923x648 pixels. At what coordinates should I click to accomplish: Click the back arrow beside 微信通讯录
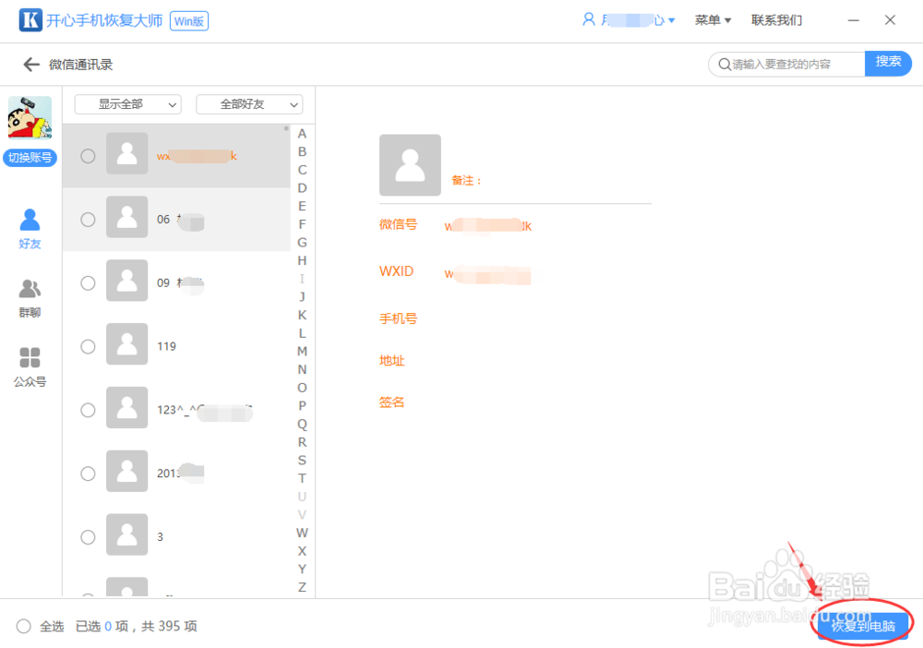tap(30, 64)
